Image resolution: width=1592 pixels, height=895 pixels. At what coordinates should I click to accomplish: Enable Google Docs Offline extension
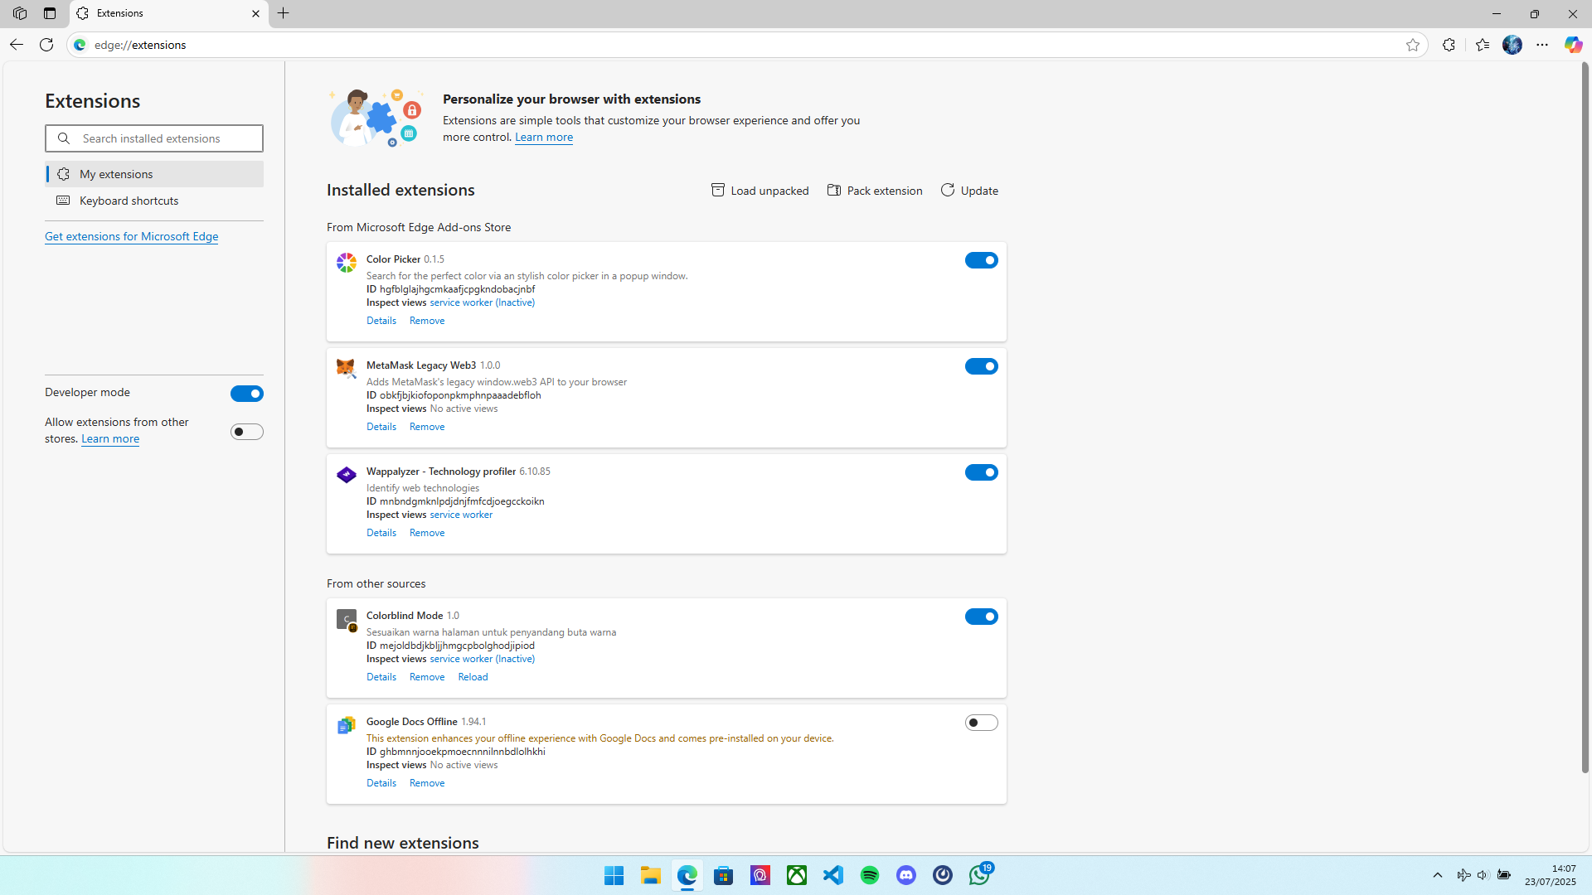[981, 723]
